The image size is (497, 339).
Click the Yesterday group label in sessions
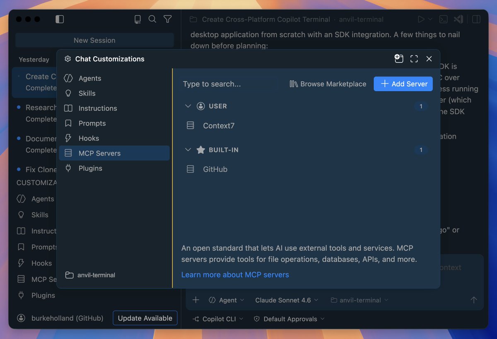[34, 60]
